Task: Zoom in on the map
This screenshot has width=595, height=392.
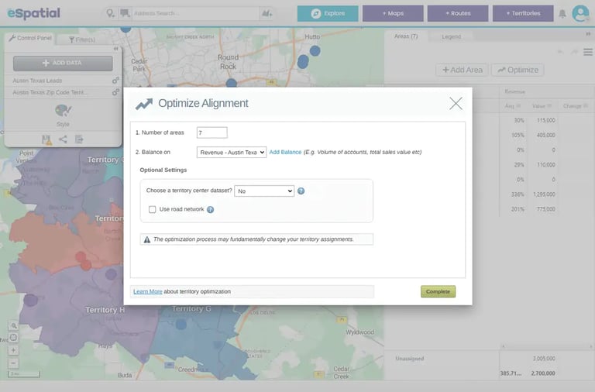Action: pos(13,350)
